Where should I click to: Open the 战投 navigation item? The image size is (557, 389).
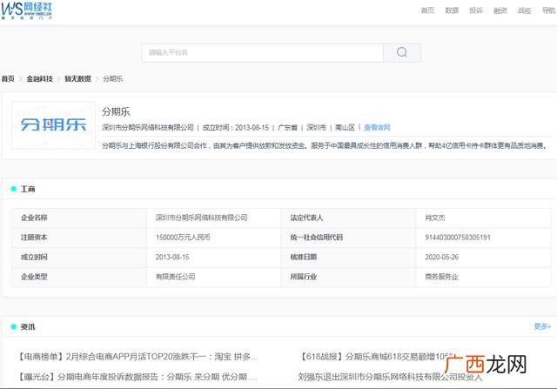(524, 10)
